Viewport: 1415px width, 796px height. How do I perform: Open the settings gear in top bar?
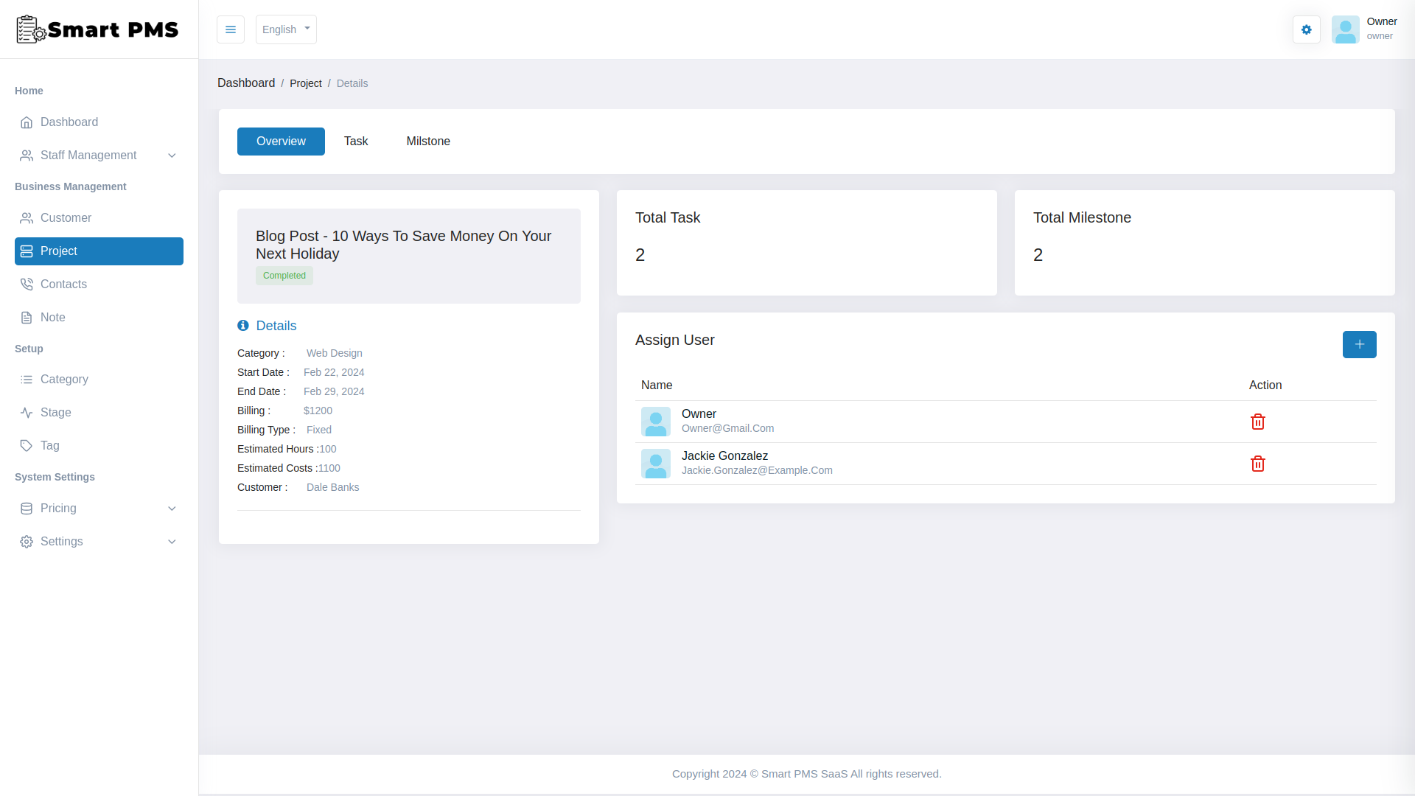coord(1306,29)
